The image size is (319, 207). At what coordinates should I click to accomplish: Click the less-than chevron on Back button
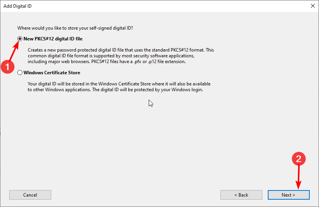235,195
